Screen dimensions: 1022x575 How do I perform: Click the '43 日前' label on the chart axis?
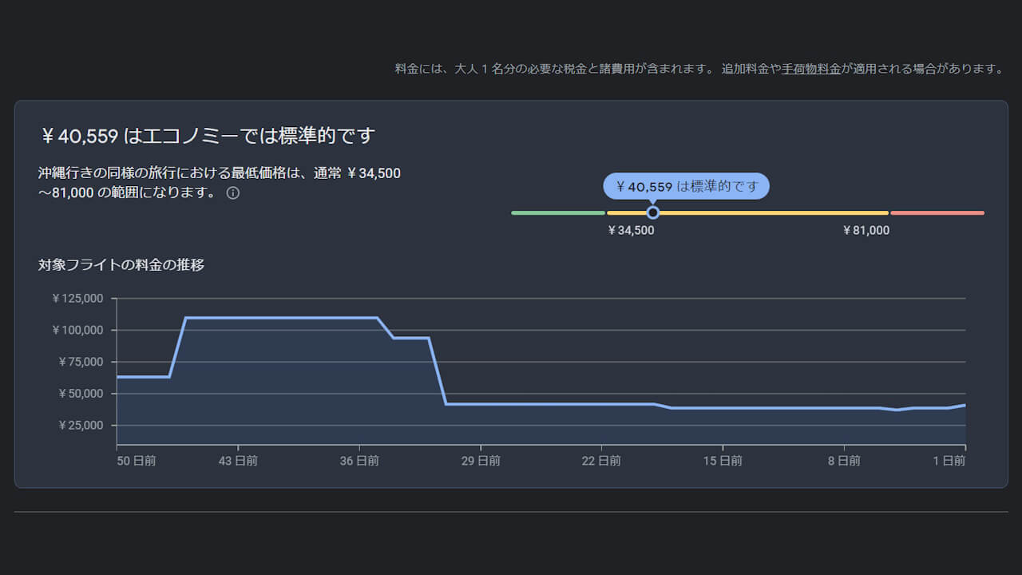(238, 461)
